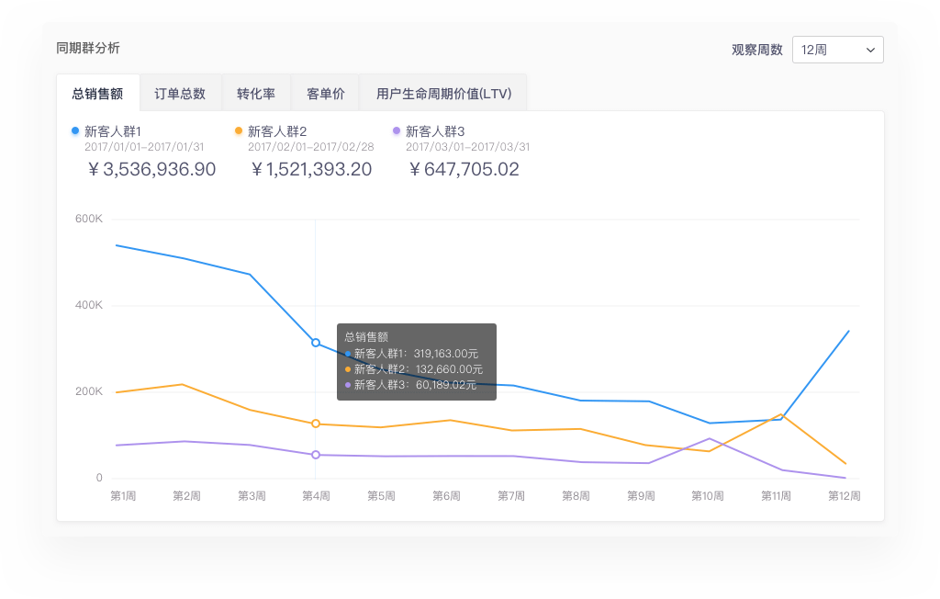The image size is (940, 599).
Task: Toggle 新客人群1 legend blue dot
Action: [74, 131]
